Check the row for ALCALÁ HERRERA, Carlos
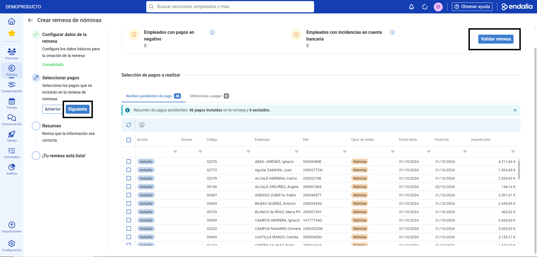Viewport: 537px width, 257px height. click(129, 178)
